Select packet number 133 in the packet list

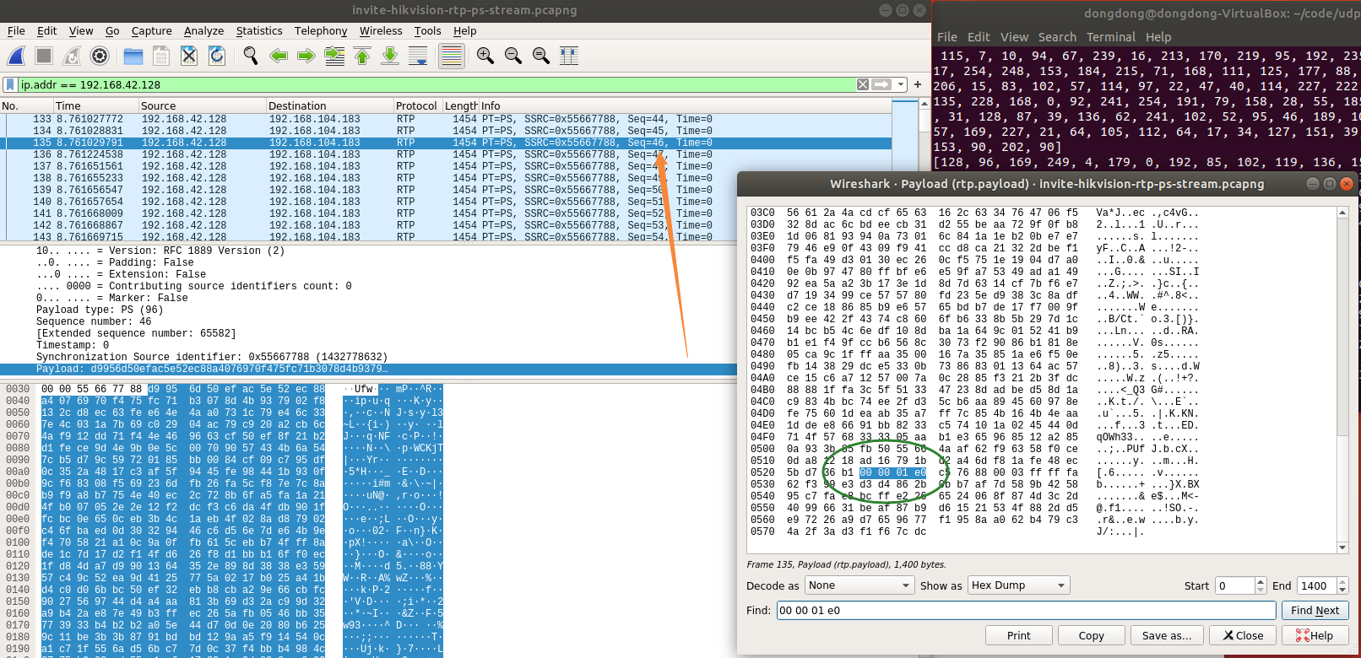coord(446,119)
